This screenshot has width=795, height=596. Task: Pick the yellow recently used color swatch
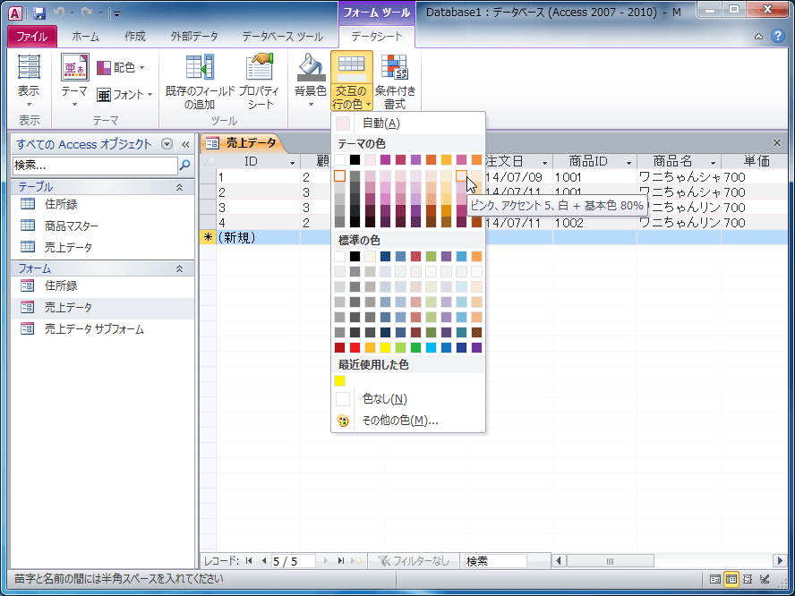pyautogui.click(x=340, y=380)
